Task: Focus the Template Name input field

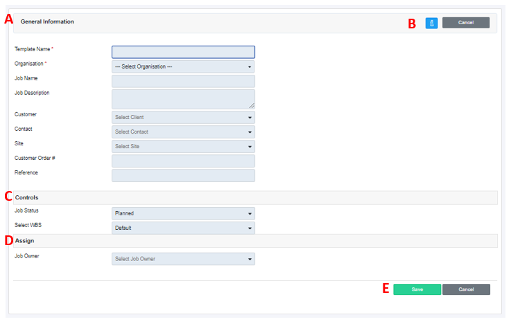Action: click(x=183, y=52)
